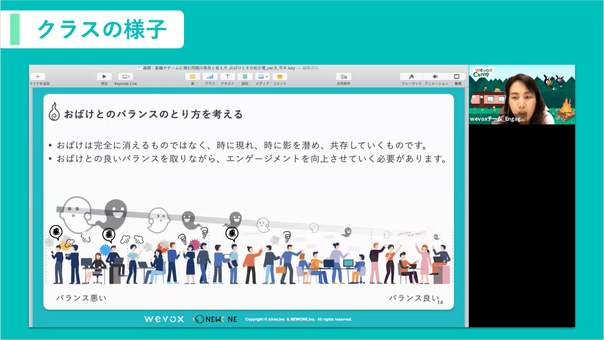Click the add slide plus button
Image resolution: width=604 pixels, height=340 pixels.
click(38, 77)
